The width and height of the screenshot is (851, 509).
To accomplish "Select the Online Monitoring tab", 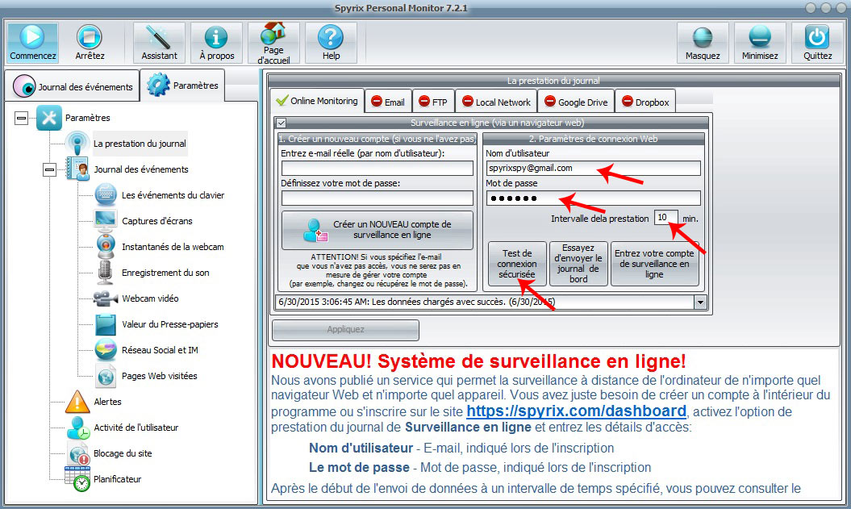I will [x=317, y=101].
